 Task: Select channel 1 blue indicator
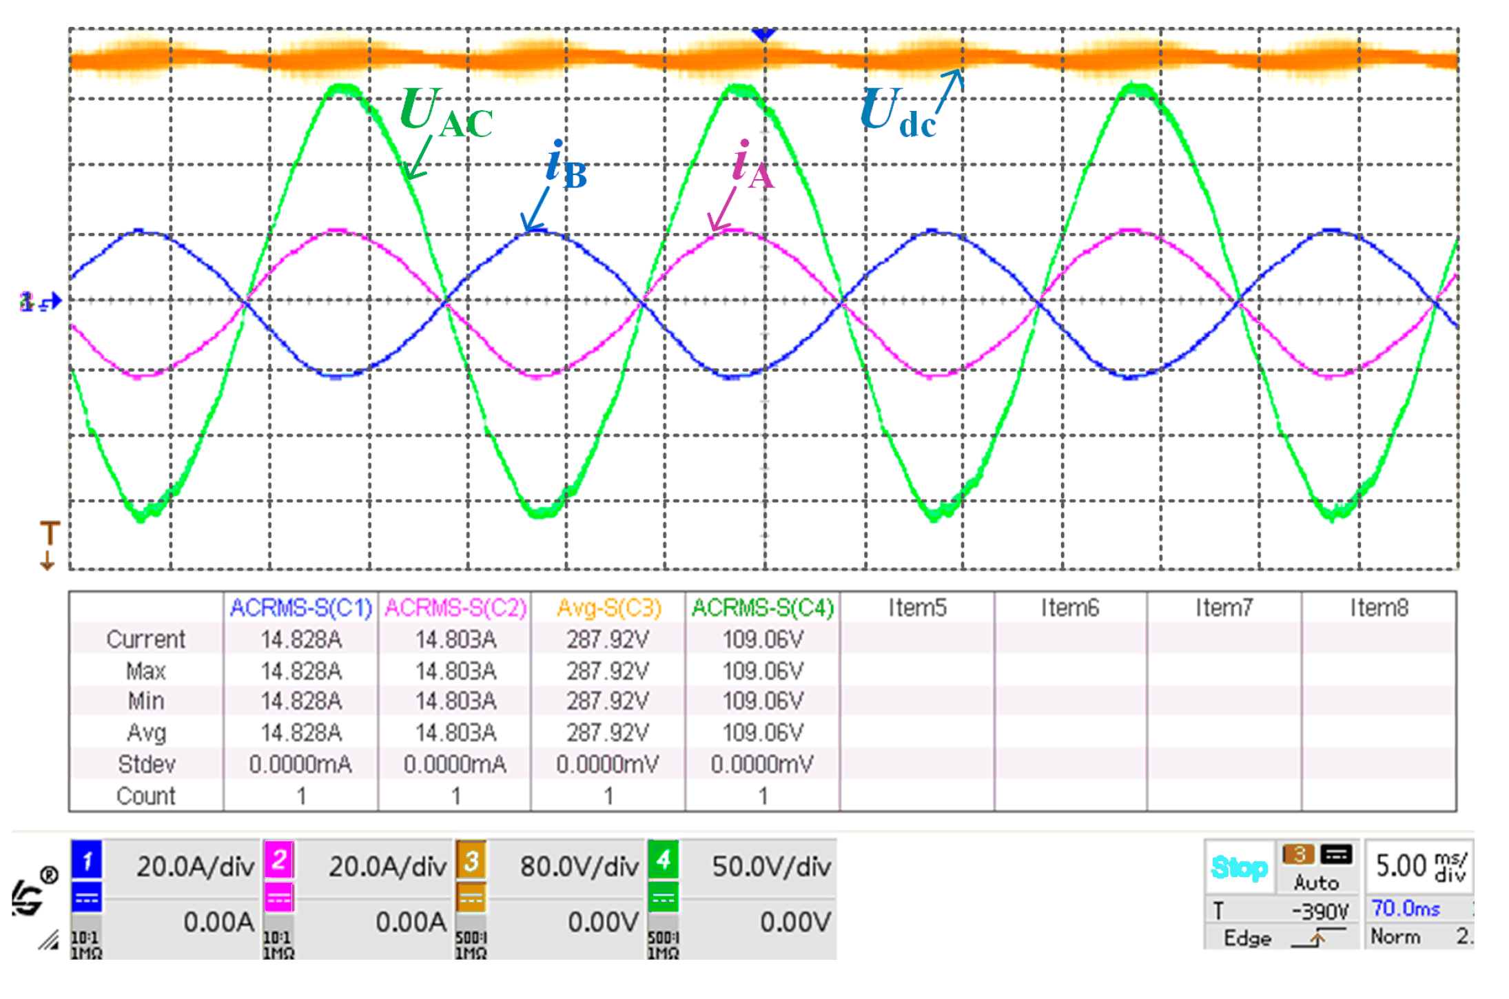point(87,859)
